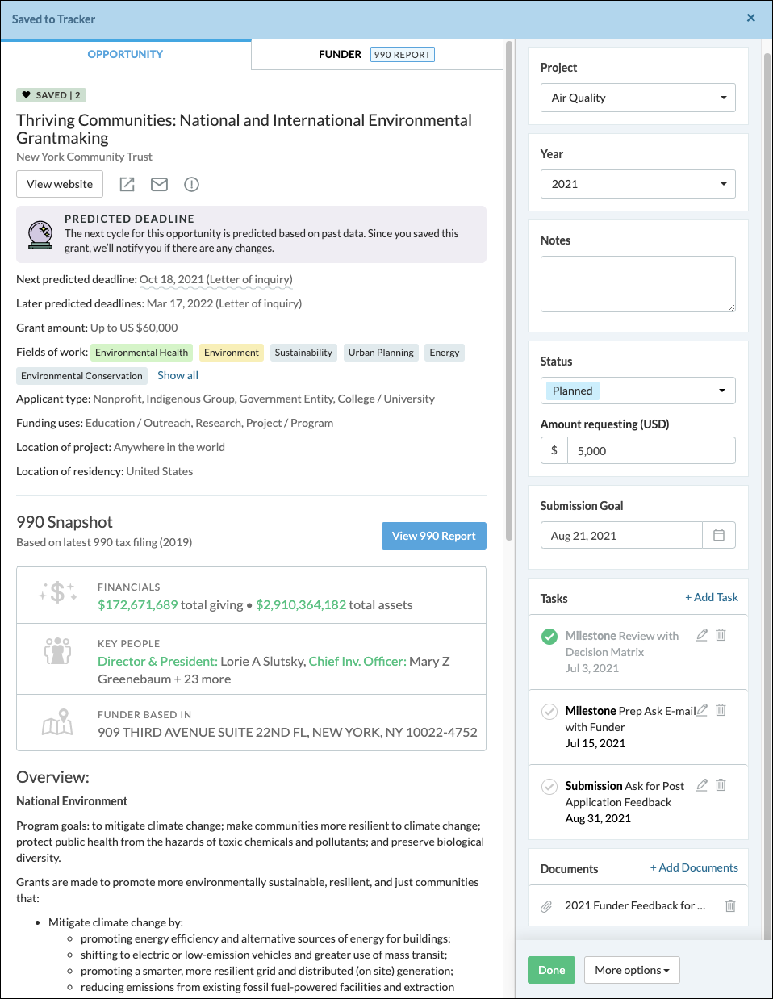The height and width of the screenshot is (999, 773).
Task: Click View 990 Report
Action: point(433,535)
